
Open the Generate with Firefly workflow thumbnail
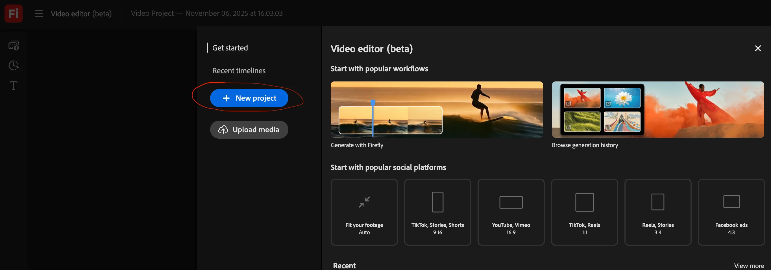coord(437,110)
